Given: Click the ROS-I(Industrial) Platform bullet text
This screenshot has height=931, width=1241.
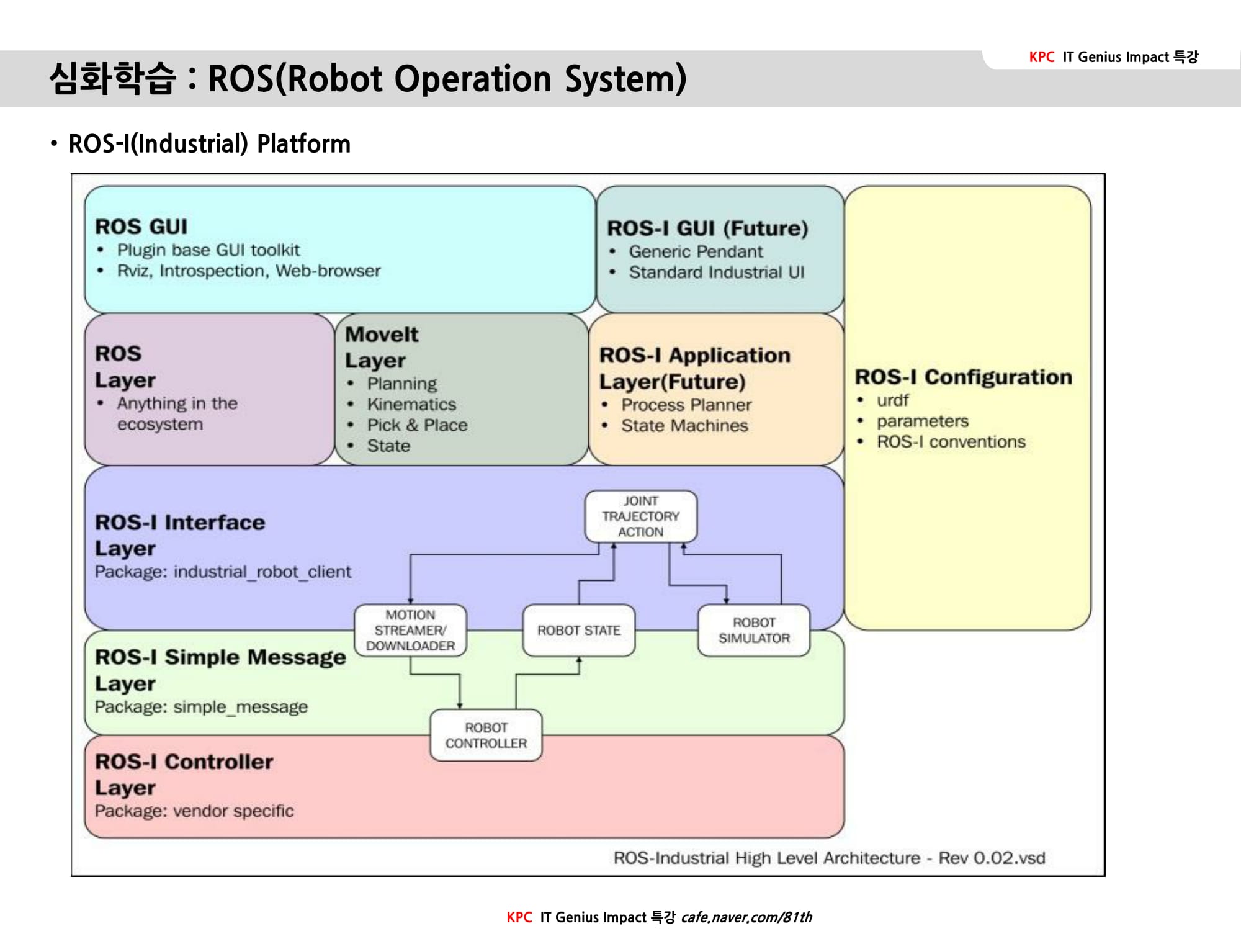Looking at the screenshot, I should 209,144.
